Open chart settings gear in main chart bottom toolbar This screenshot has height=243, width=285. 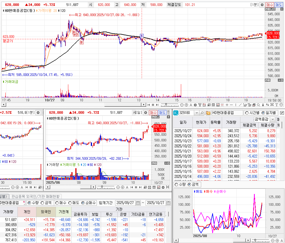(x=195, y=105)
